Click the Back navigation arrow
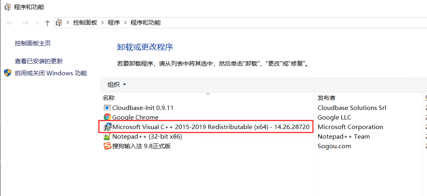This screenshot has height=196, width=427. click(10, 23)
